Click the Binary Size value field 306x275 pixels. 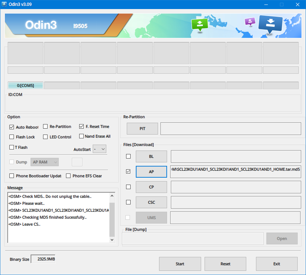coord(43,259)
